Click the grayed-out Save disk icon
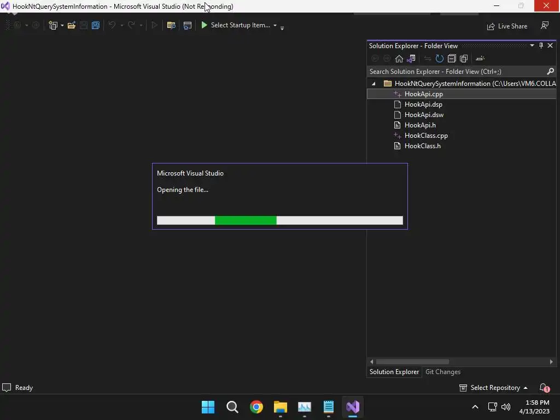560x420 pixels. click(x=84, y=25)
